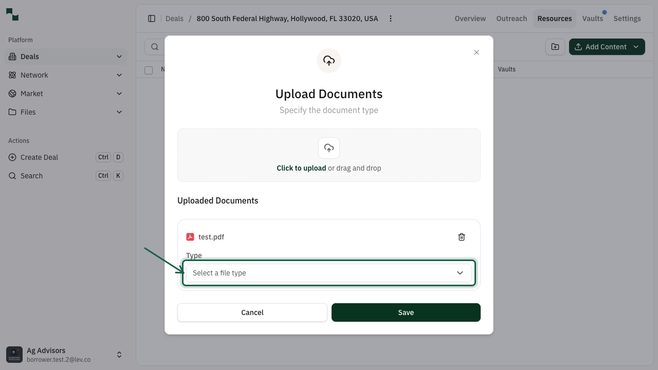Click the new folder icon button
The width and height of the screenshot is (658, 370).
pos(555,47)
